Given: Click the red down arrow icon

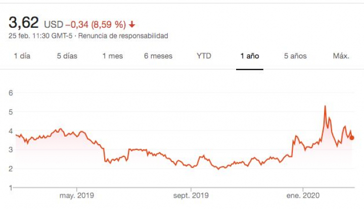Looking at the screenshot, I should tap(132, 24).
